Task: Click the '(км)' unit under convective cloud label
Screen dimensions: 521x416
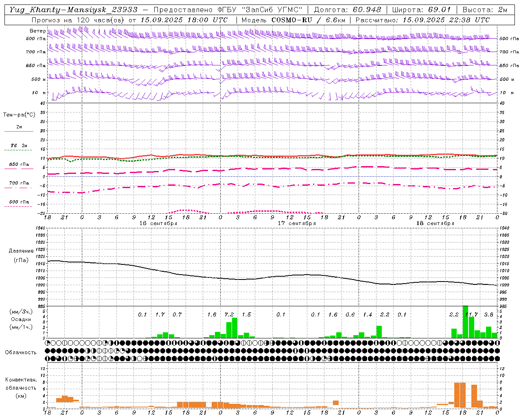Action: coord(21,396)
